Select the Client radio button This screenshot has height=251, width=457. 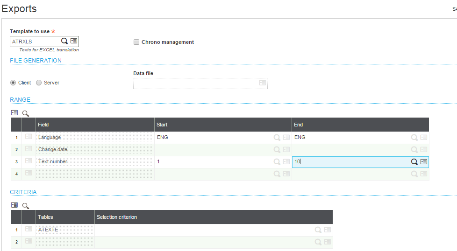point(13,83)
